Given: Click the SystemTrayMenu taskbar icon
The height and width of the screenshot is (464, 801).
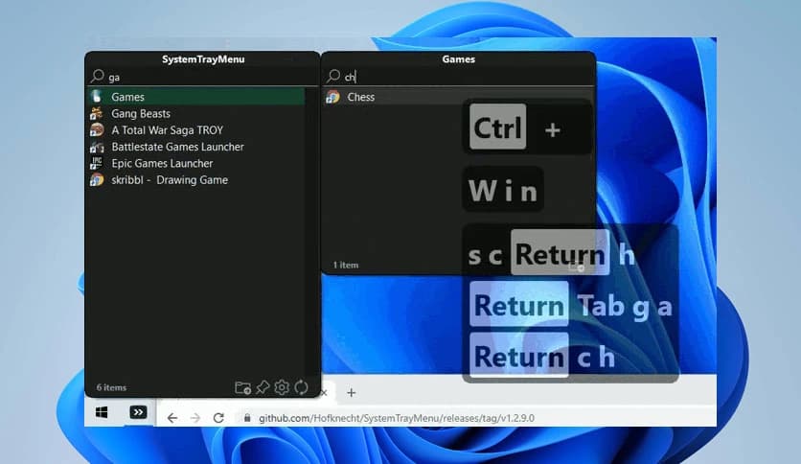Looking at the screenshot, I should point(138,412).
